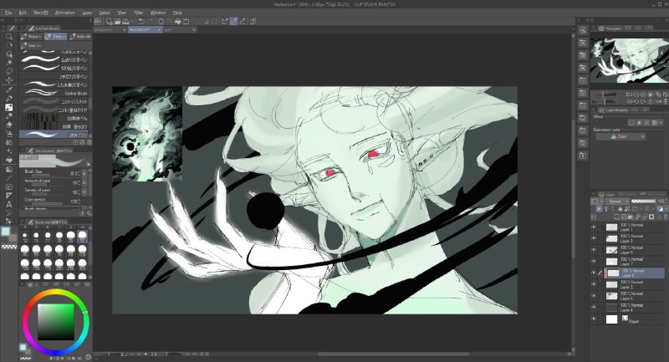
Task: Toggle visibility of Layer 4
Action: [x=594, y=308]
